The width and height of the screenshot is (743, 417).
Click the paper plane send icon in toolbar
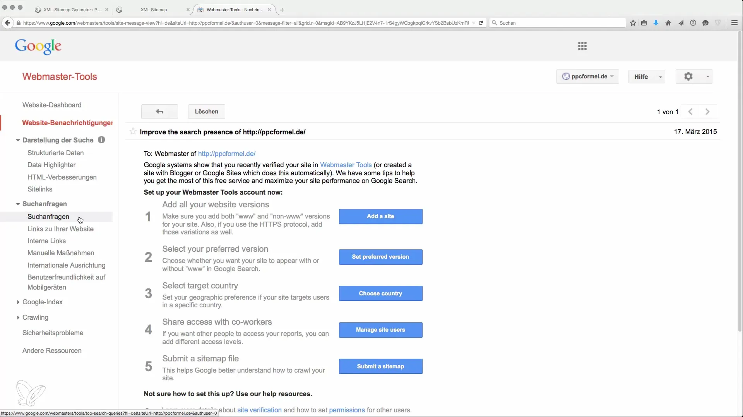pyautogui.click(x=681, y=23)
